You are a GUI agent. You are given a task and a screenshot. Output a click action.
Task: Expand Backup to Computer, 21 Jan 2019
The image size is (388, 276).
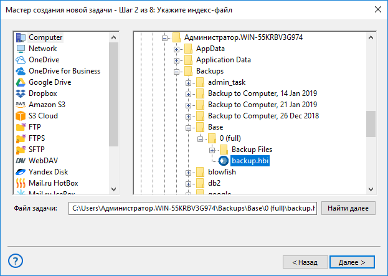pyautogui.click(x=188, y=105)
